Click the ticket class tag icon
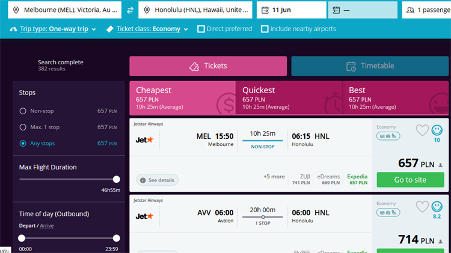 (109, 29)
